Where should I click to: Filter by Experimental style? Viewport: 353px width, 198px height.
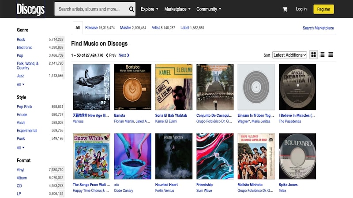pos(27,131)
